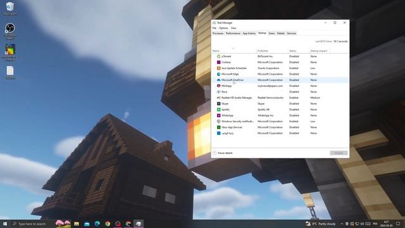This screenshot has width=405, height=228.
Task: Open File Explorer from the taskbar
Action: pyautogui.click(x=77, y=224)
